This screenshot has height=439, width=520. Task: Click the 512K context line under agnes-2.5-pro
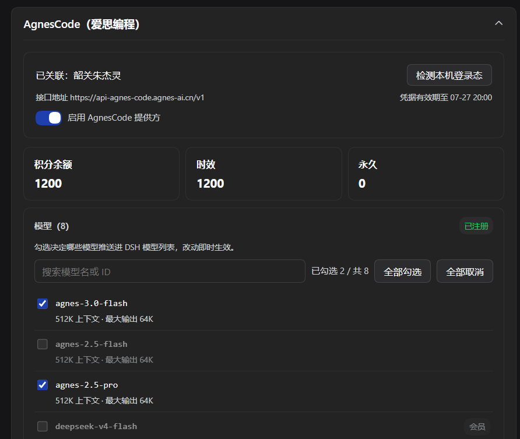104,401
